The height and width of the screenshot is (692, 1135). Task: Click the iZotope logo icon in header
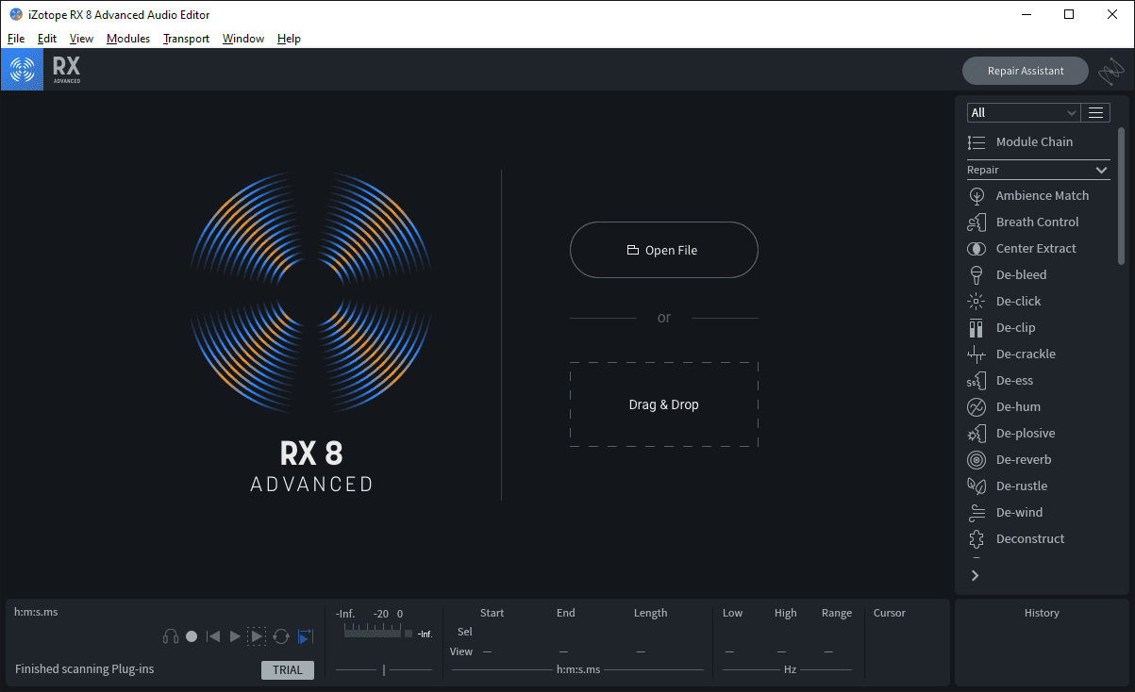22,70
